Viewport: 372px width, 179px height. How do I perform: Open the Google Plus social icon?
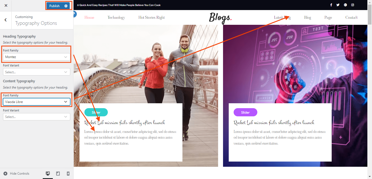[x=345, y=5]
